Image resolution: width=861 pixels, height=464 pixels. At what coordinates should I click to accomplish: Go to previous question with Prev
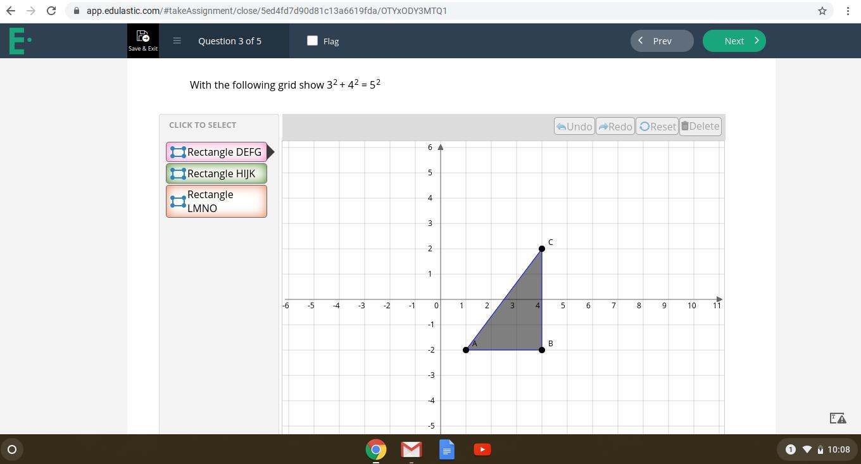pyautogui.click(x=662, y=41)
